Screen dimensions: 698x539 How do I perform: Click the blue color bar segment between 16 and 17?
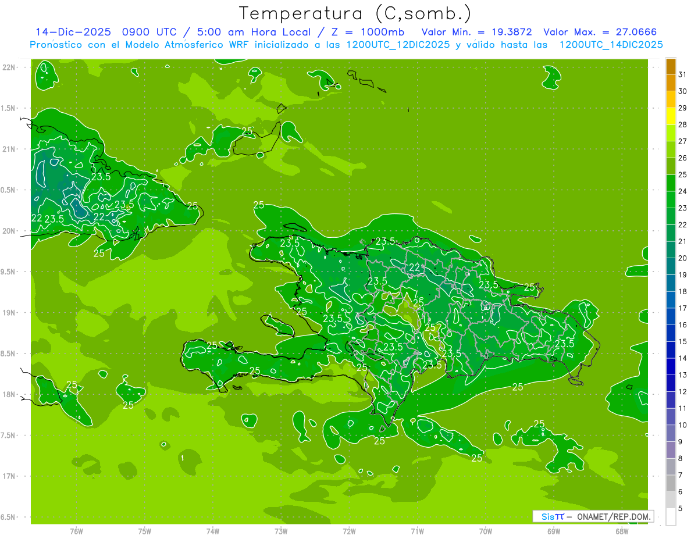671,316
